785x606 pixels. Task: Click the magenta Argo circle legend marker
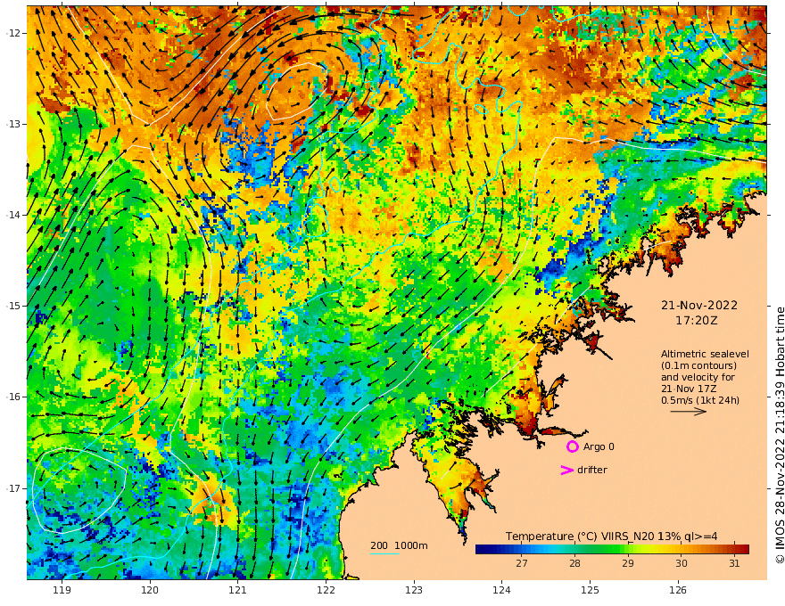[573, 446]
